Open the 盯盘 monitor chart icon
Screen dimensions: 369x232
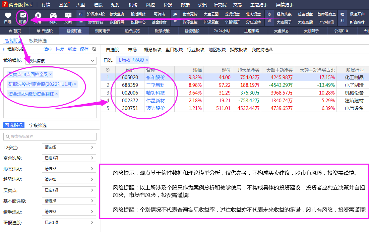point(23,16)
